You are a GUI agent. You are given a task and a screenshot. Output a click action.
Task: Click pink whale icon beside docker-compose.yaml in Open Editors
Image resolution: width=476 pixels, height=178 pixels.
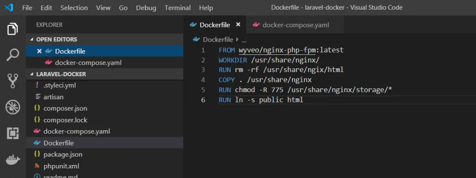click(48, 63)
